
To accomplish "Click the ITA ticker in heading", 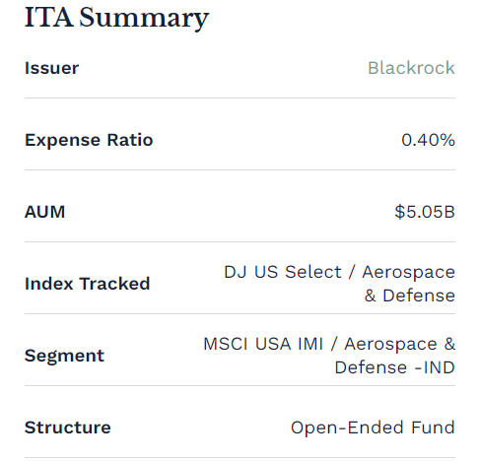I will point(49,17).
